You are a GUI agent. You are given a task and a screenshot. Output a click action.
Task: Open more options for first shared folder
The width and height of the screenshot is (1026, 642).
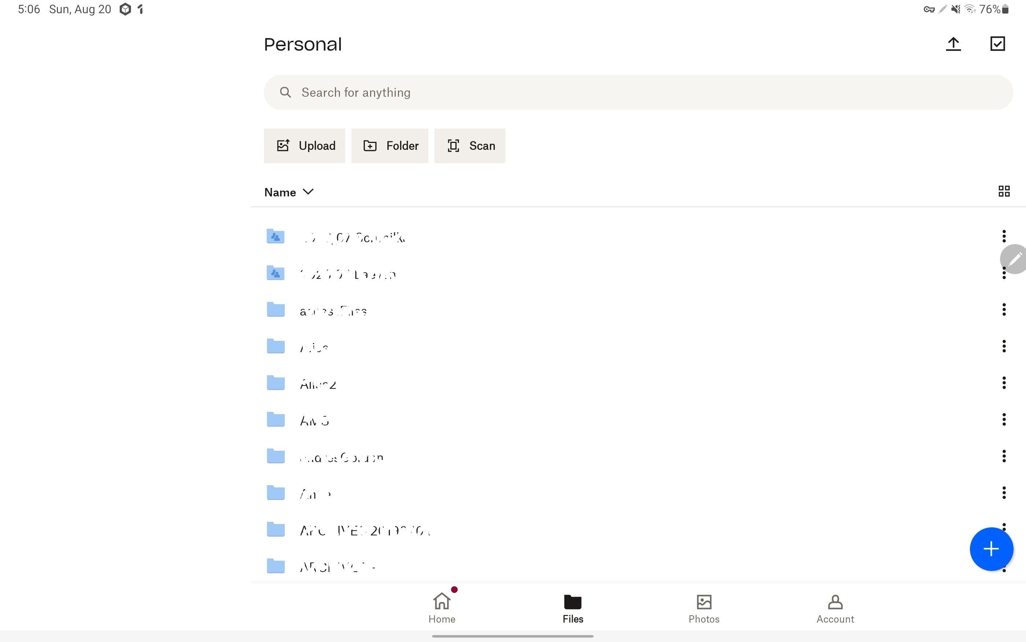coord(1004,236)
